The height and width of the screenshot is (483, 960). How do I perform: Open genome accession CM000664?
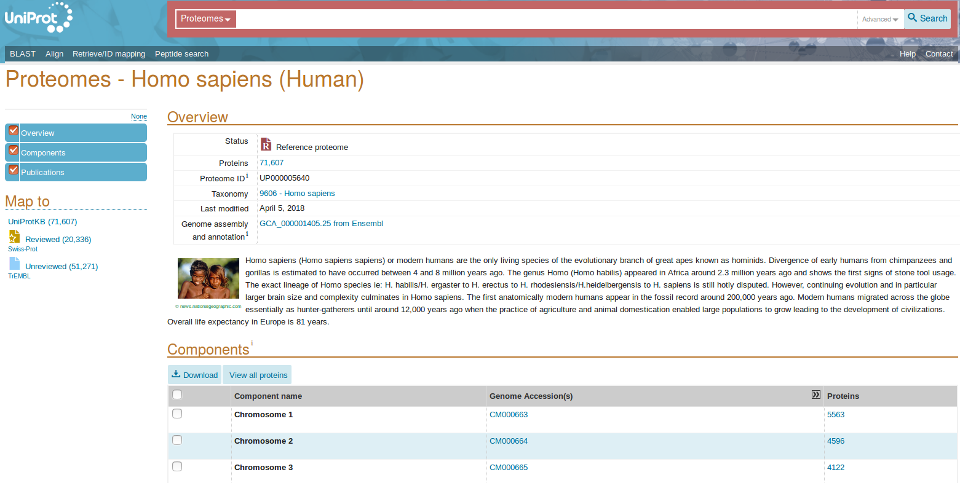[x=509, y=441]
